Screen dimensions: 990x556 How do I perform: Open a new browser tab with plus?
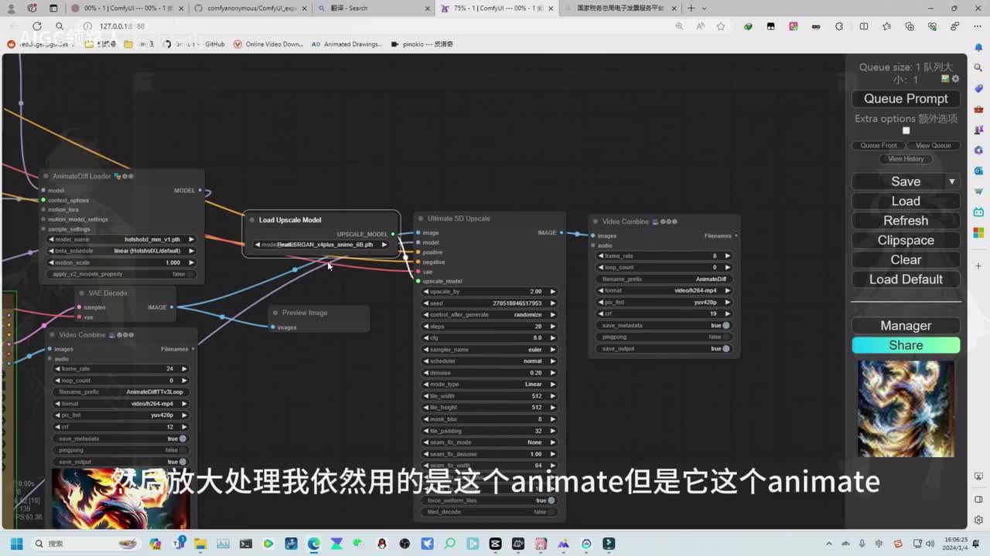(x=691, y=8)
